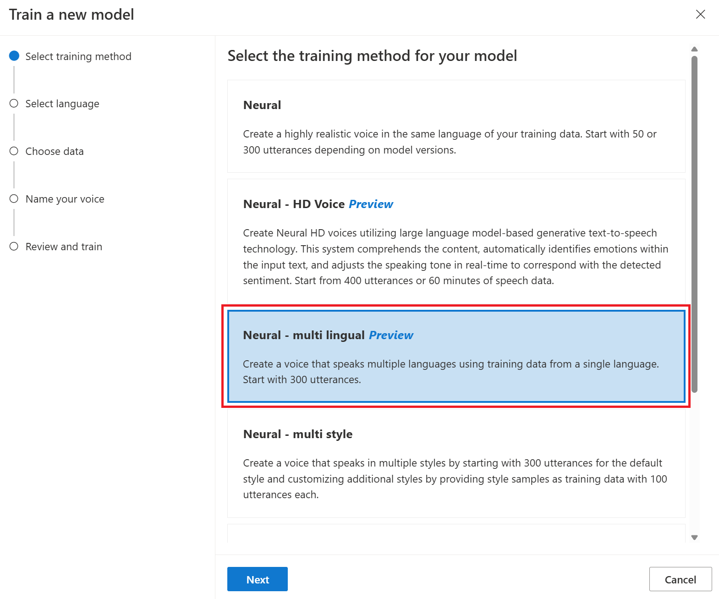Viewport: 719px width, 599px height.
Task: Pick the Neural - multi style option
Action: click(456, 464)
